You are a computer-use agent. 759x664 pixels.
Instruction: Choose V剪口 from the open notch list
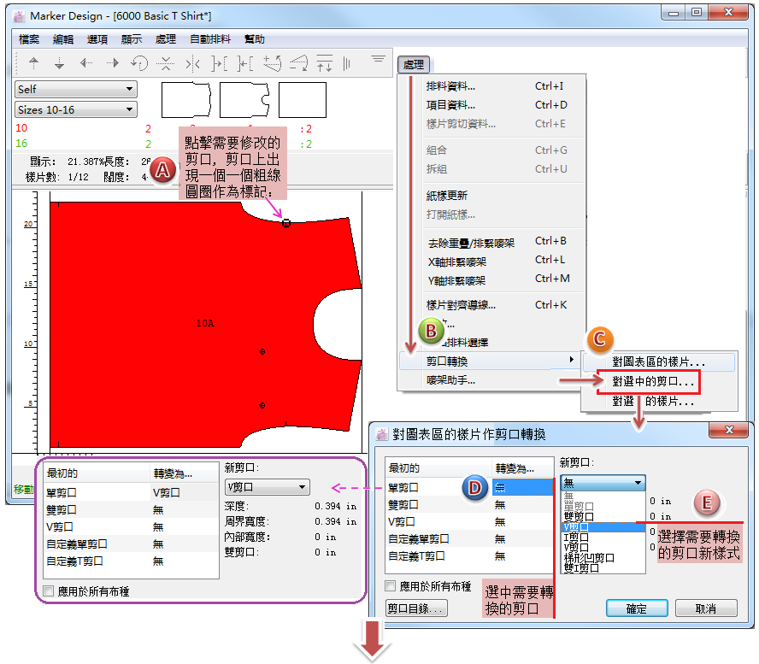click(603, 526)
